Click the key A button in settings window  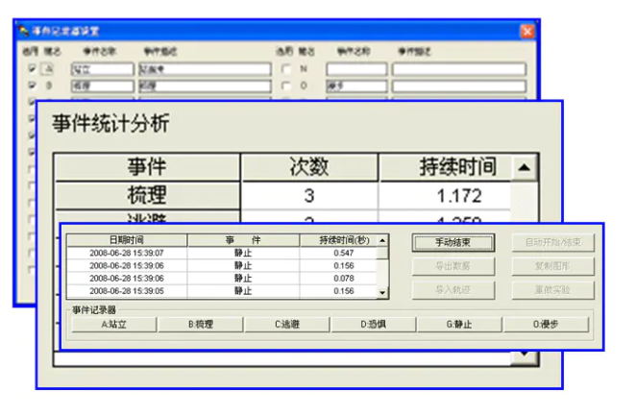pos(48,69)
